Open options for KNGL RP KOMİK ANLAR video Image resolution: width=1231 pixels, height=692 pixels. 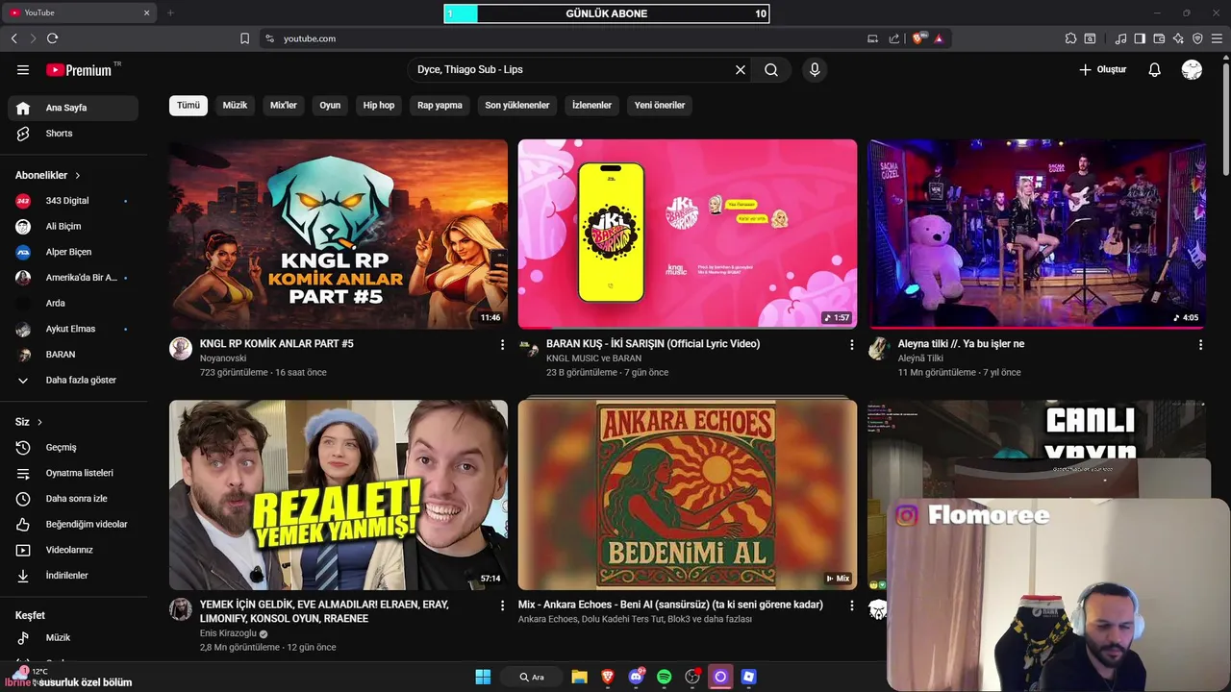tap(502, 344)
